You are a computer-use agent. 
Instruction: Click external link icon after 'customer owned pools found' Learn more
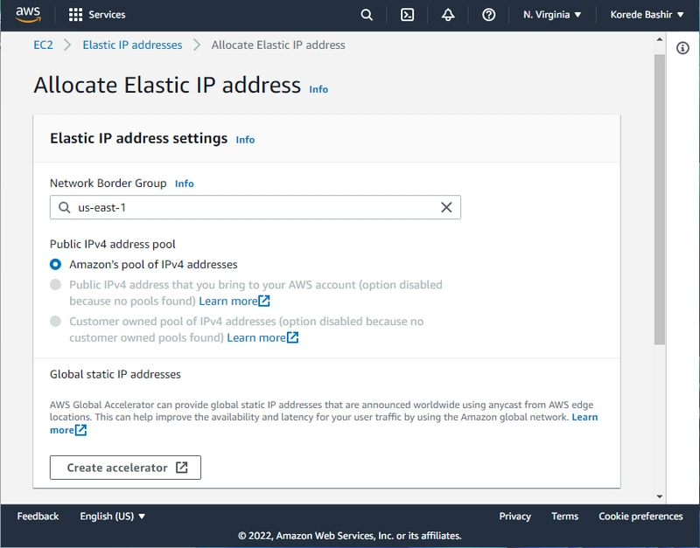[x=292, y=337]
